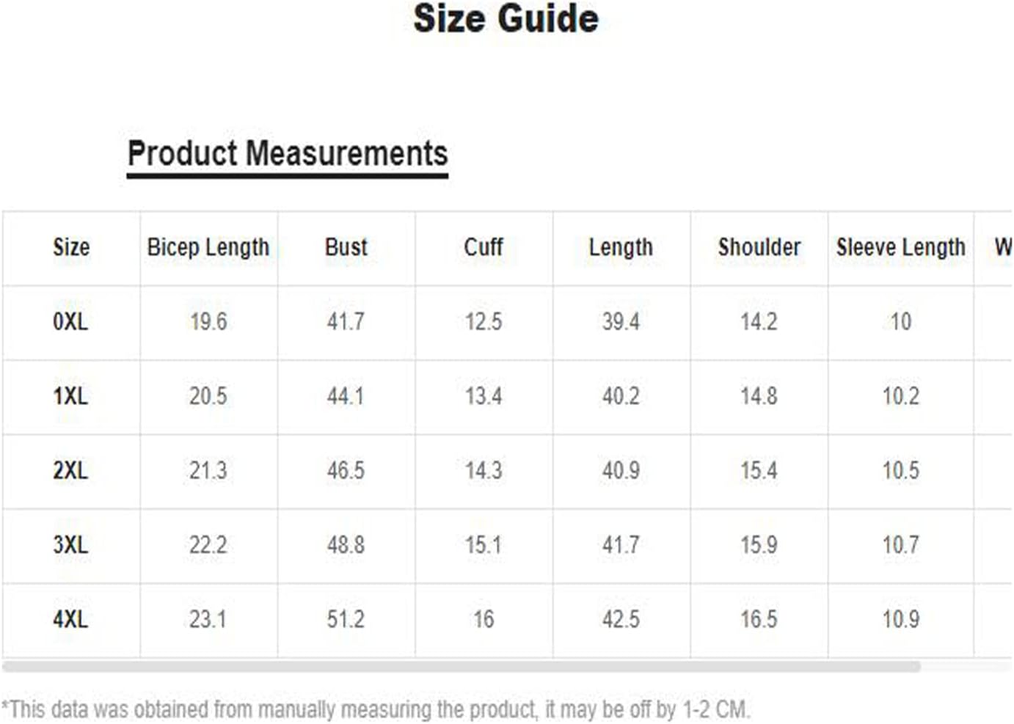
Task: Click the Size column header
Action: point(71,247)
